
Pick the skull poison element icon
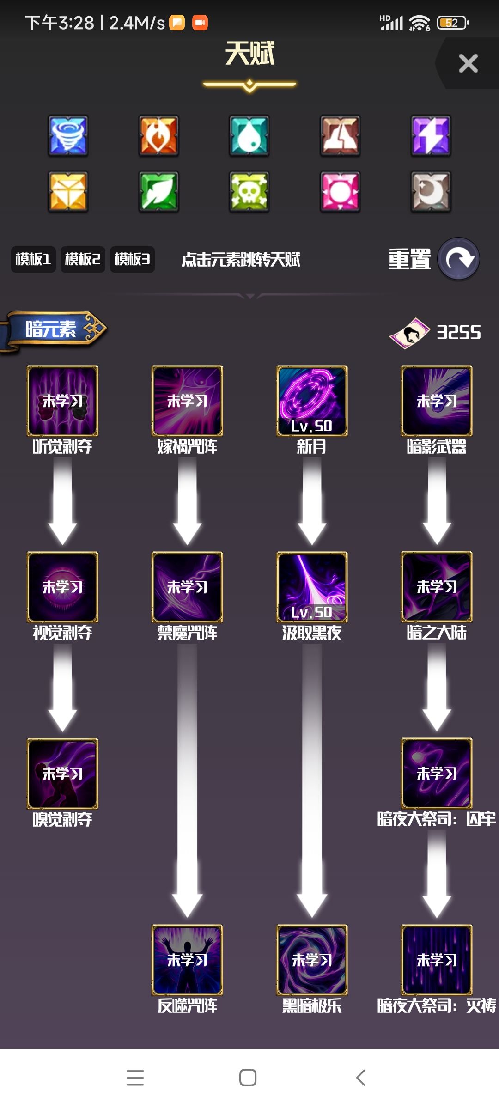coord(249,191)
